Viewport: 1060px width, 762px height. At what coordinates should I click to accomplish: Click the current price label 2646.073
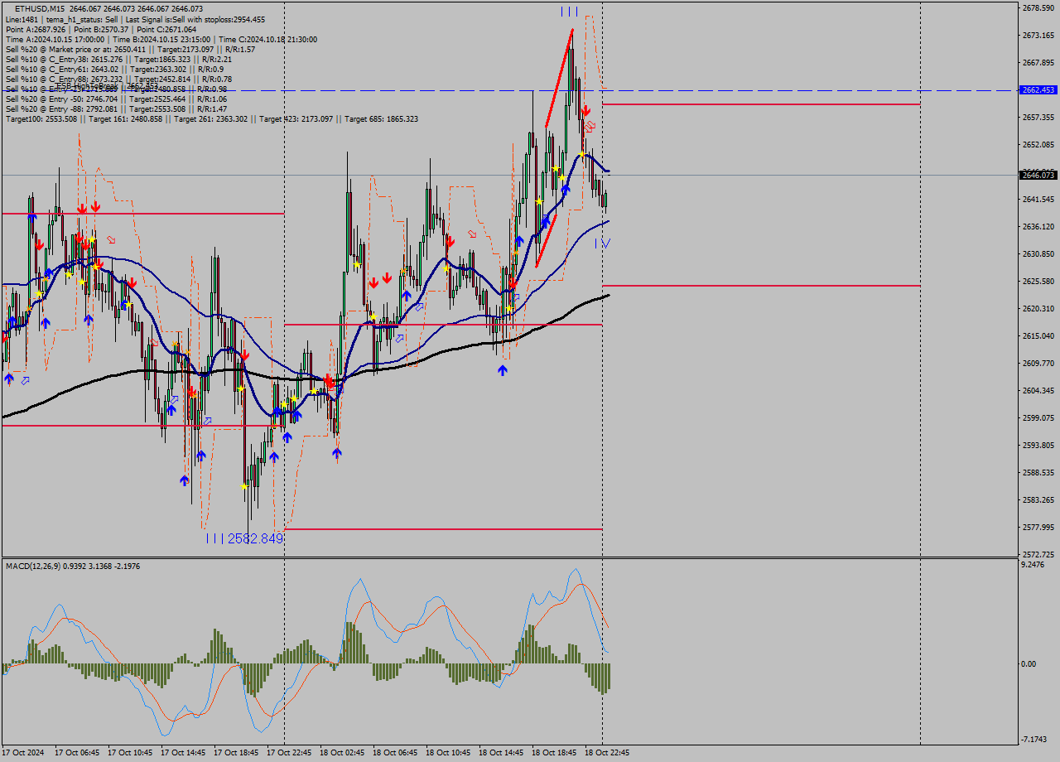[x=1038, y=175]
